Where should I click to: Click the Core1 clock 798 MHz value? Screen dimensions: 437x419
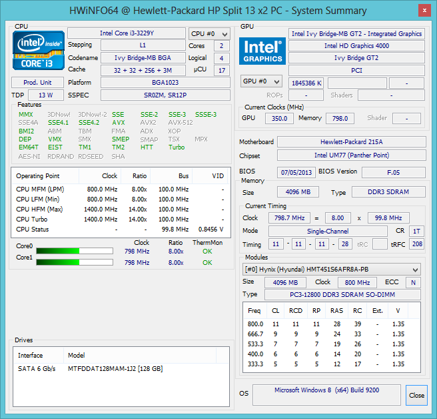click(x=137, y=263)
